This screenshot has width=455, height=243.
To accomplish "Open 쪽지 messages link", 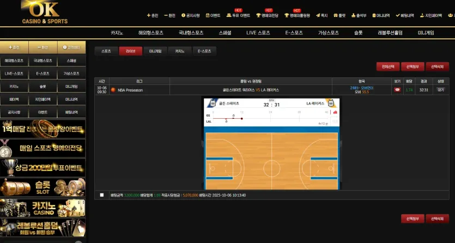I will 322,16.
